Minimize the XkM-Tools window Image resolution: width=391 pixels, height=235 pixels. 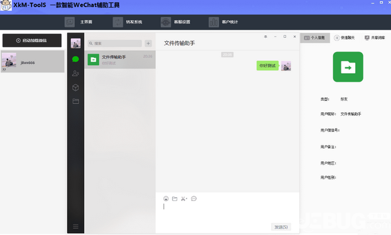pos(373,3)
